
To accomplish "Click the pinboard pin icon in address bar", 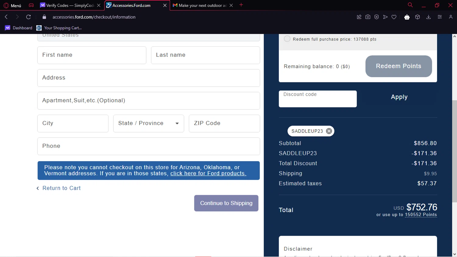I will pos(359,17).
